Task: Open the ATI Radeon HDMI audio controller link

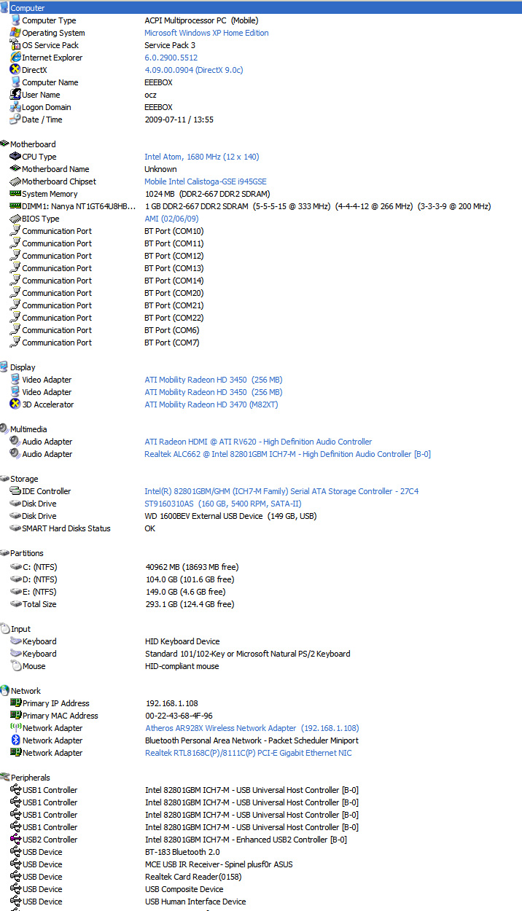Action: 258,442
